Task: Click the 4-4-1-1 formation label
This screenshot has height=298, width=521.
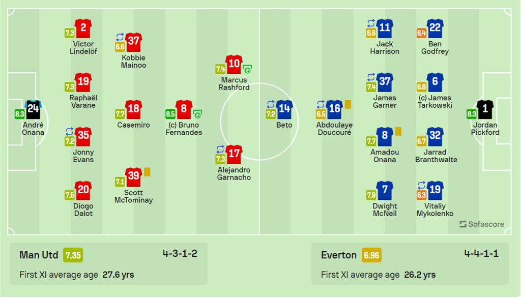Action: click(481, 254)
